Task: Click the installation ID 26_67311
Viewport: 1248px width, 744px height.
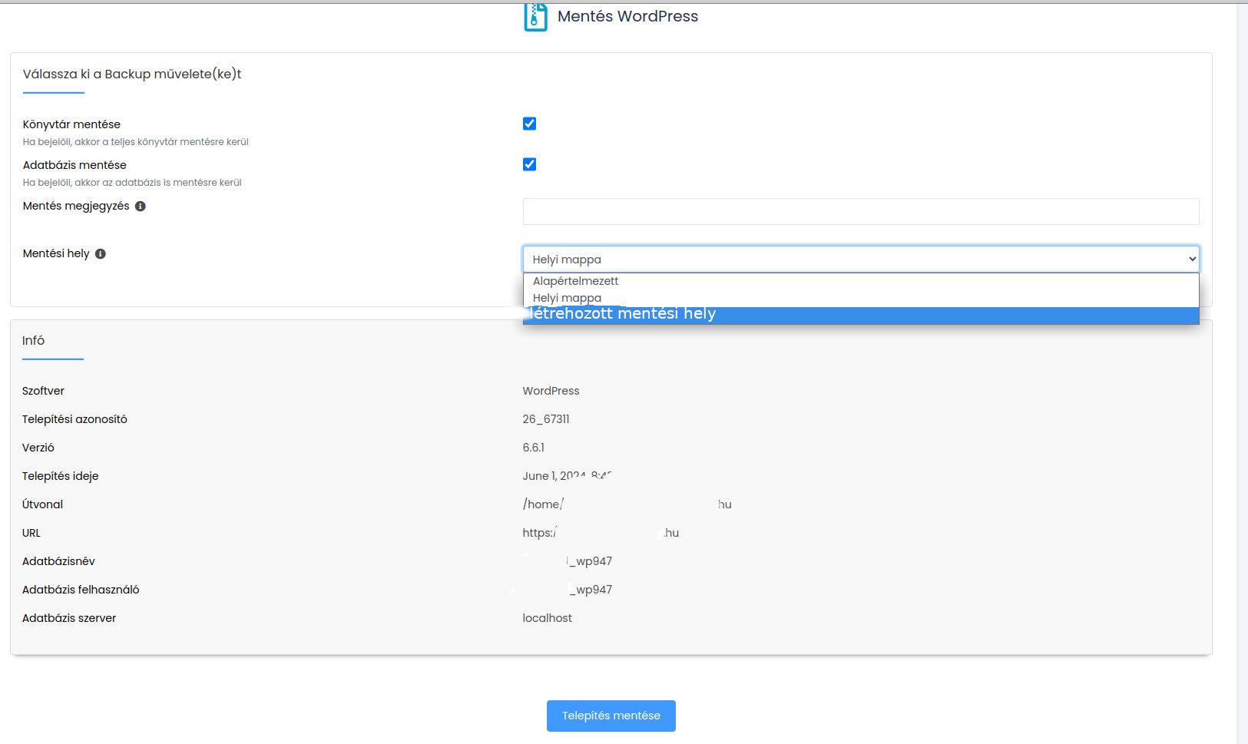Action: point(546,419)
